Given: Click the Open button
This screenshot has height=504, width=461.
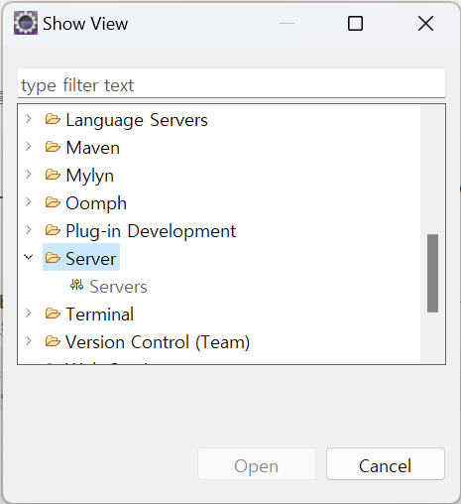Looking at the screenshot, I should click(257, 464).
